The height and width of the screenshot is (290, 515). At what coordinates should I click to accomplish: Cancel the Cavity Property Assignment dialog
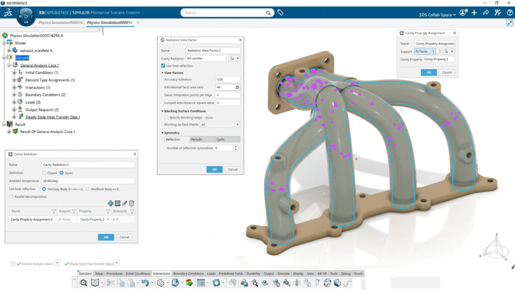447,72
